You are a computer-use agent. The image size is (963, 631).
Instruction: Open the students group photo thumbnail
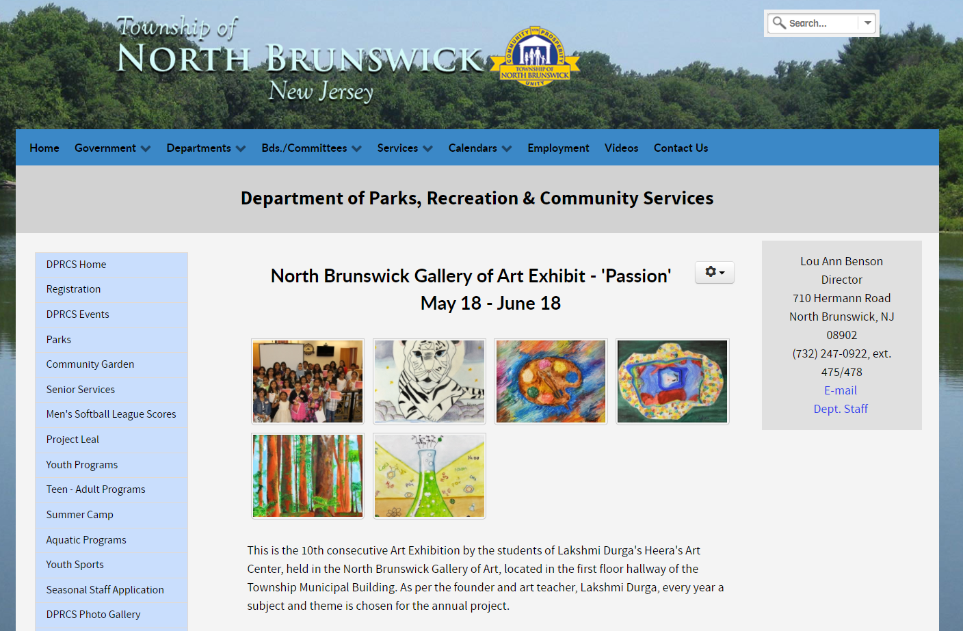point(308,381)
